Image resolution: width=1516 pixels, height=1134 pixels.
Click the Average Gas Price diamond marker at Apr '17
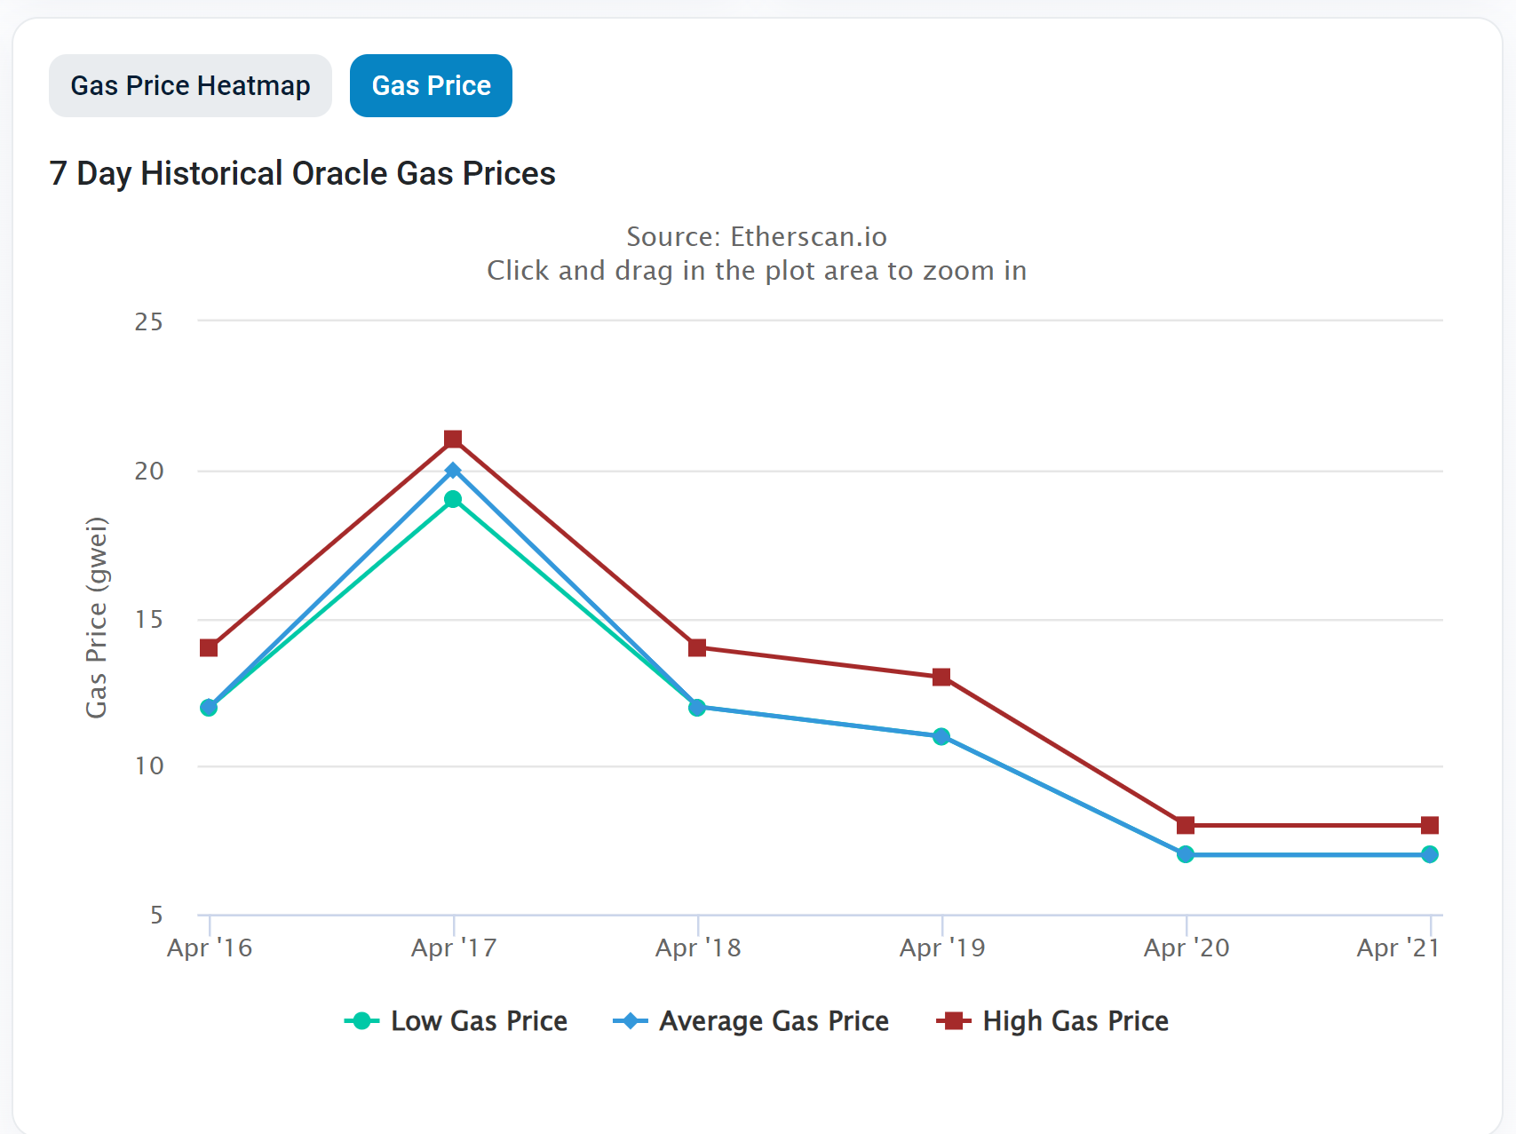pos(453,470)
